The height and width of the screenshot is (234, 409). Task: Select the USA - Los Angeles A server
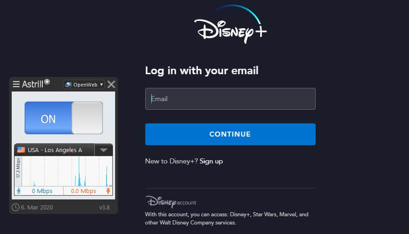click(x=54, y=150)
